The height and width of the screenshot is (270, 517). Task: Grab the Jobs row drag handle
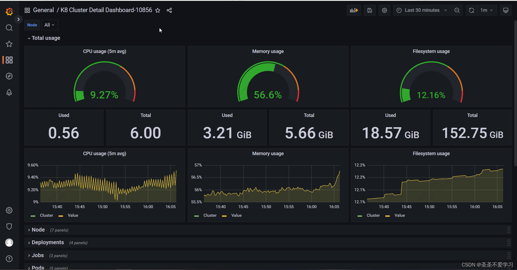(x=509, y=255)
